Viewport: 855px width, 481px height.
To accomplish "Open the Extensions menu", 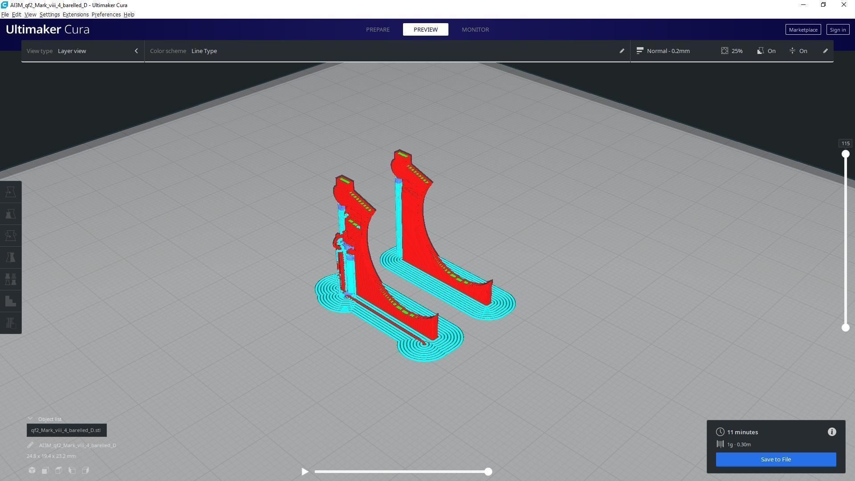I will pos(75,15).
